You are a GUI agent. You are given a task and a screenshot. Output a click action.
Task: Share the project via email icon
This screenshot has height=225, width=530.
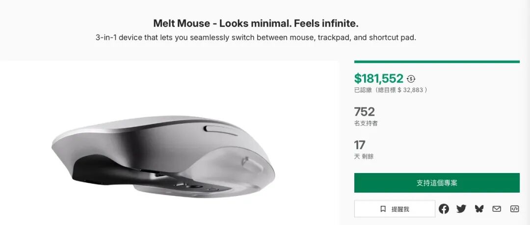(497, 209)
